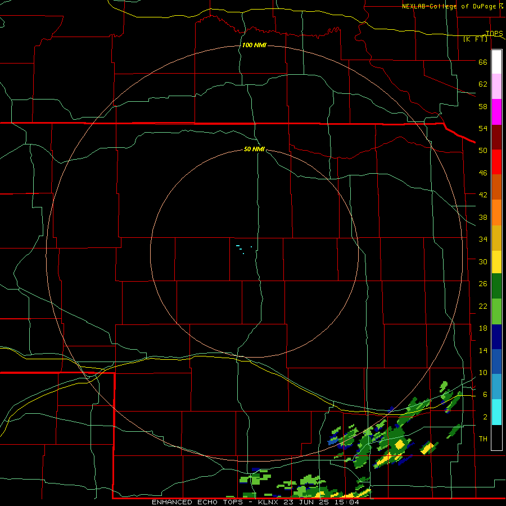The height and width of the screenshot is (506, 506).
Task: Click the light blue swatch between 6 and 10
Action: [496, 387]
